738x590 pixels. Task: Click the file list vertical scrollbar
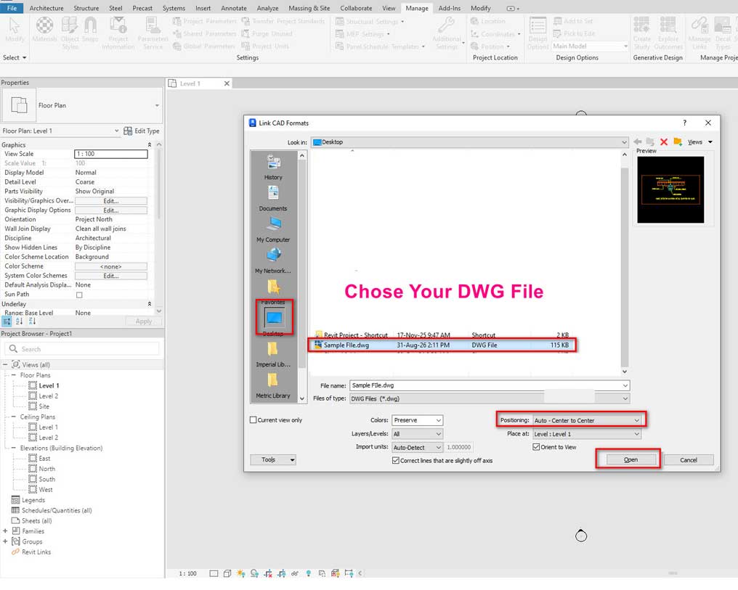coord(625,263)
